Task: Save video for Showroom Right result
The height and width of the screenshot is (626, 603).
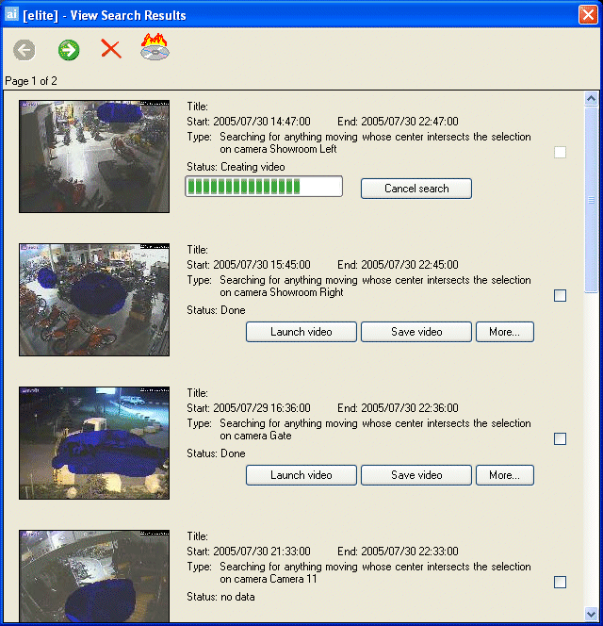Action: [x=416, y=332]
